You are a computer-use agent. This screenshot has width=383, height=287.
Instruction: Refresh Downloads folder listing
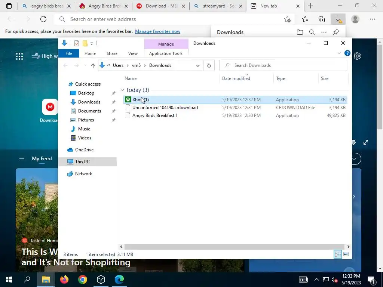click(209, 65)
